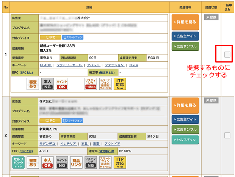Click the 広告サンプル button for program 1

click(185, 47)
